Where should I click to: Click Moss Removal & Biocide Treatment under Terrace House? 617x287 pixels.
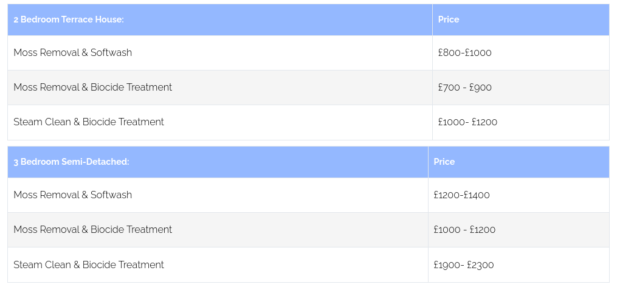[92, 88]
